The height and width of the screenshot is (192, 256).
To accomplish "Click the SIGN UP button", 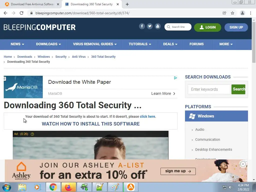I will coord(236,27).
